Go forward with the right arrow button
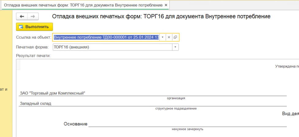Screen dimensions: 299x137 tap(33, 16)
